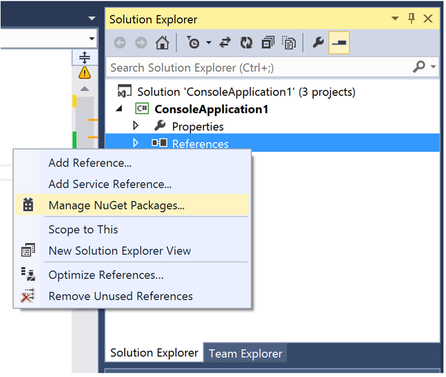
Task: Collapse the ConsoleApplication1 project node
Action: tap(124, 109)
